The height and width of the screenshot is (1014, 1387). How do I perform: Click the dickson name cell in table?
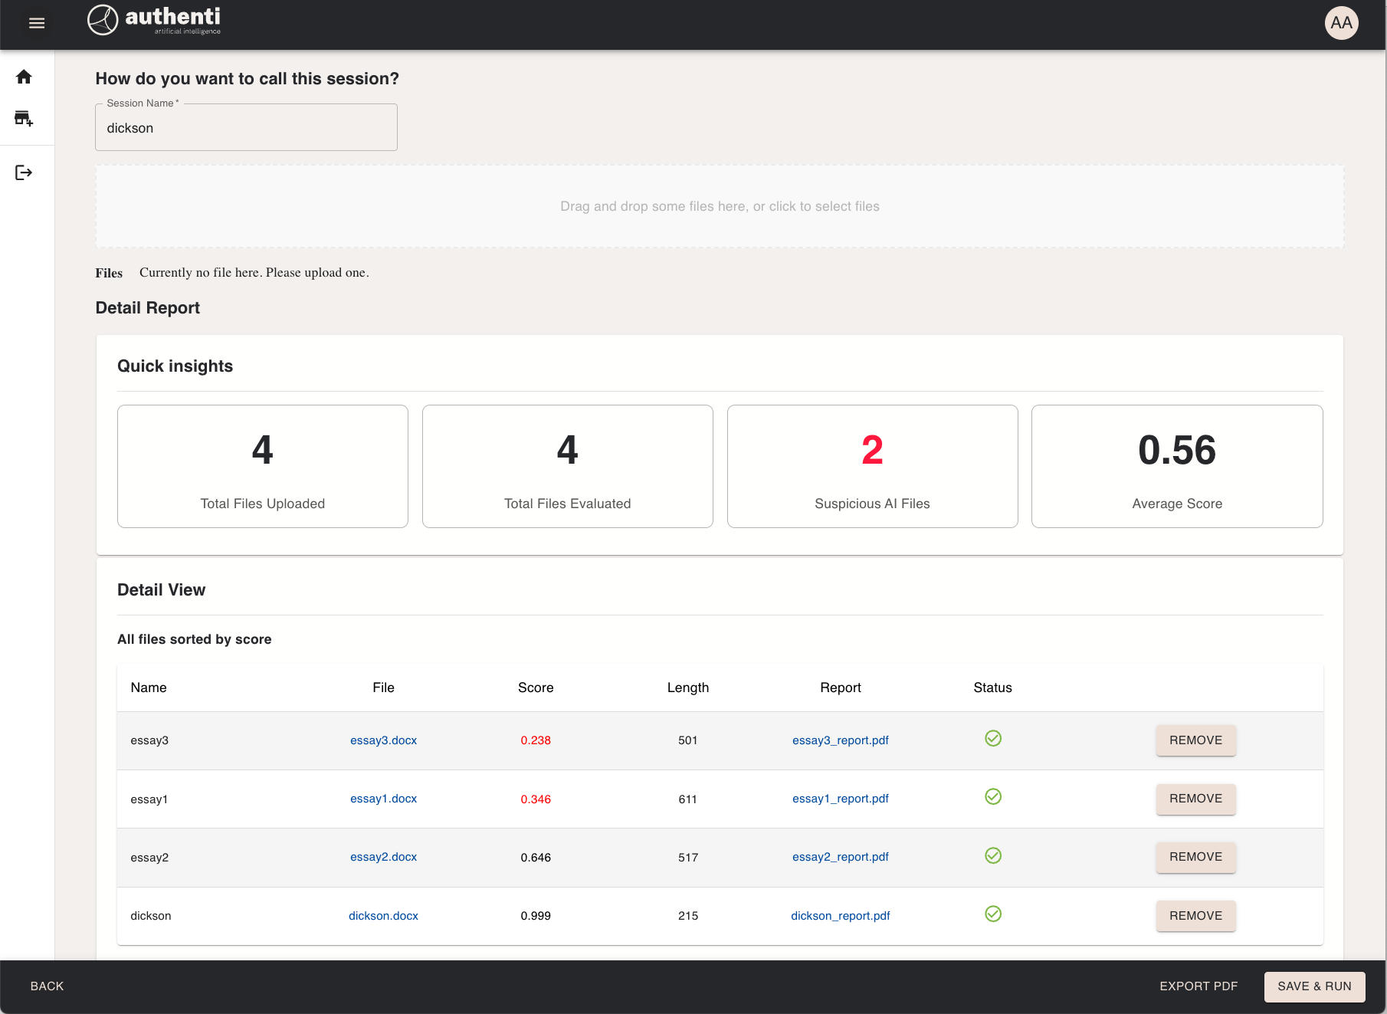coord(151,916)
